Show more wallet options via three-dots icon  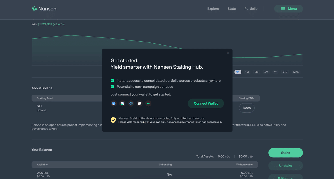click(148, 104)
